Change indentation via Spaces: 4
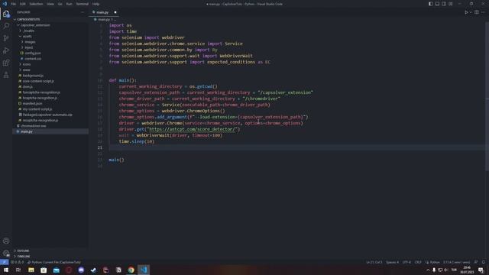 pos(392,262)
